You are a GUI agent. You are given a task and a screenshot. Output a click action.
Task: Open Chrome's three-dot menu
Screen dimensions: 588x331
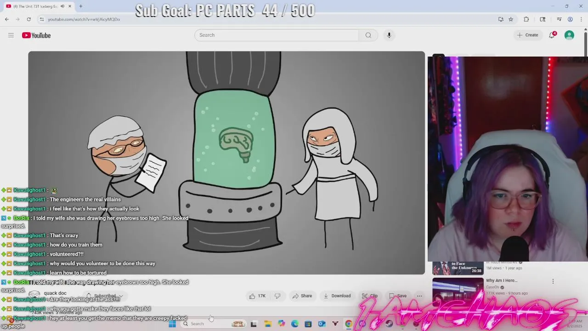582,19
